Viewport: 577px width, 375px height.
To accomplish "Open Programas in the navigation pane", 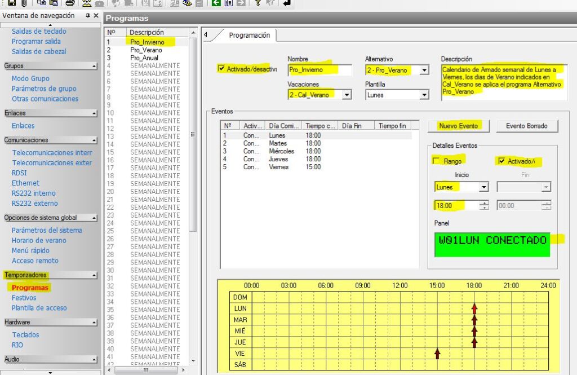I will pyautogui.click(x=30, y=288).
